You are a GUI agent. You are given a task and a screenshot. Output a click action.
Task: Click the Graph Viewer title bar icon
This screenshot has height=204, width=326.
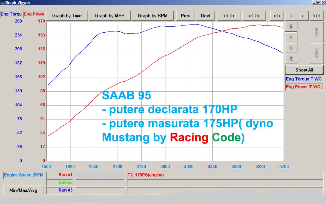pos(2,2)
